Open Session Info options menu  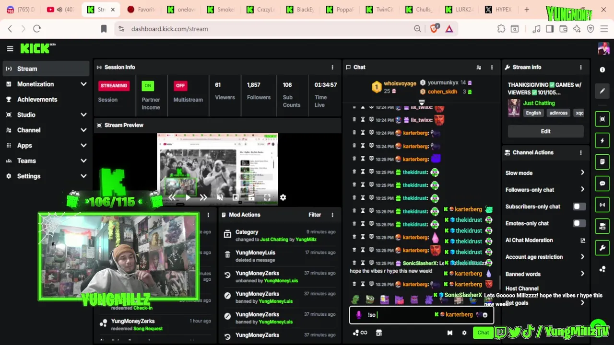click(x=332, y=68)
